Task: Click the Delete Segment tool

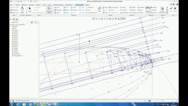Action: click(x=114, y=8)
